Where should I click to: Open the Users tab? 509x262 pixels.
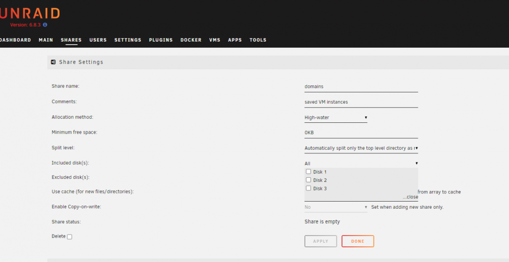[x=98, y=40]
